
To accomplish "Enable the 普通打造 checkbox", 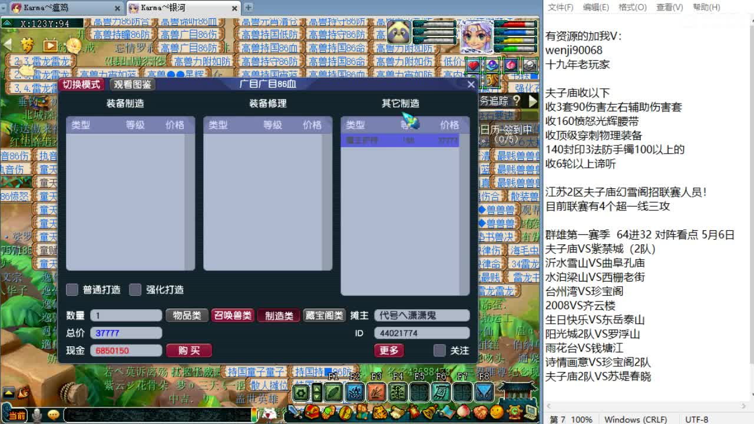I will [72, 289].
